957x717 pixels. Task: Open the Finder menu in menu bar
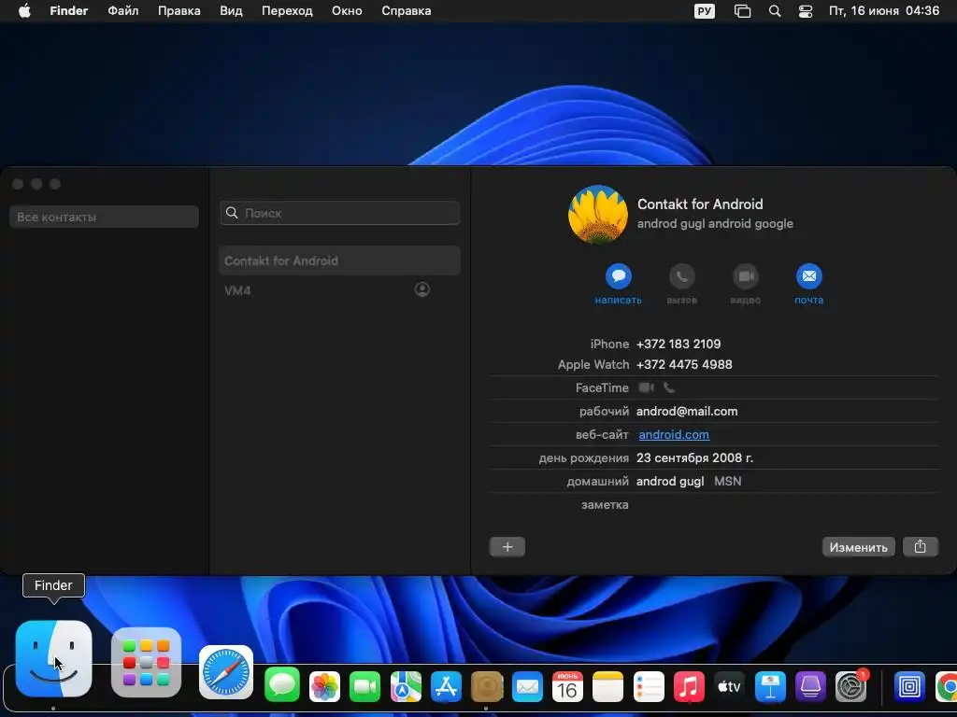point(68,11)
